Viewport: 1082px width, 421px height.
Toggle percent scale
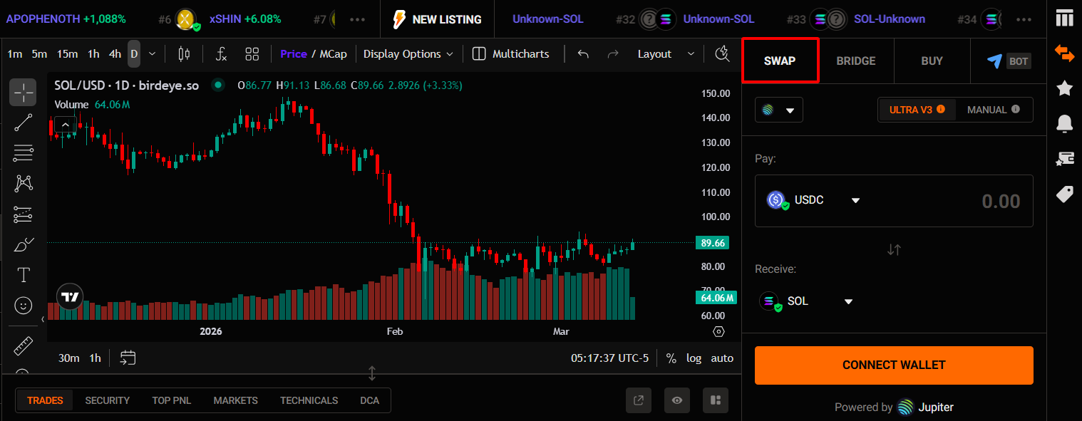click(671, 358)
